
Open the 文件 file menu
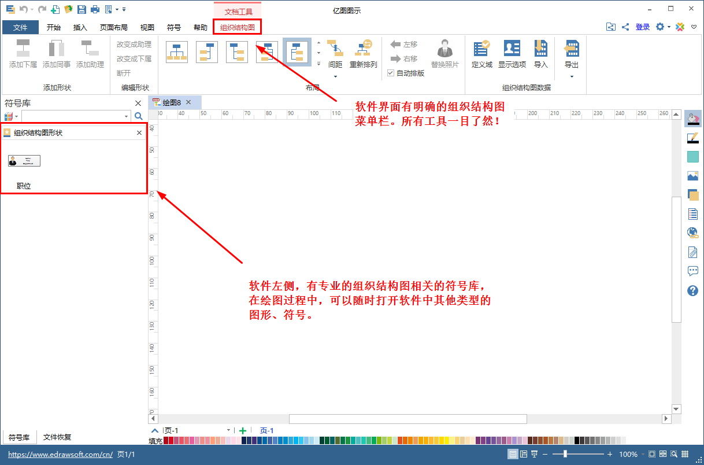(20, 27)
